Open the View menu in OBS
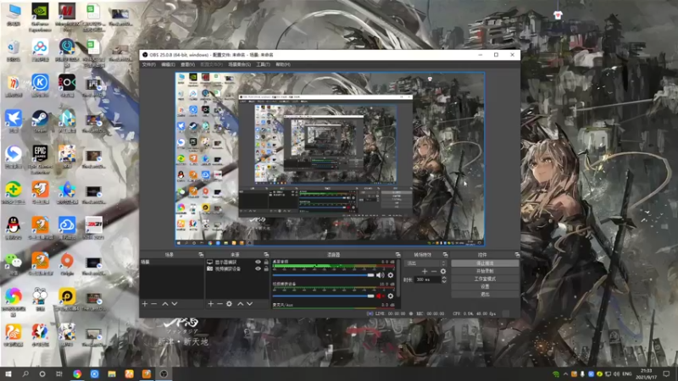The image size is (678, 381). pos(187,64)
